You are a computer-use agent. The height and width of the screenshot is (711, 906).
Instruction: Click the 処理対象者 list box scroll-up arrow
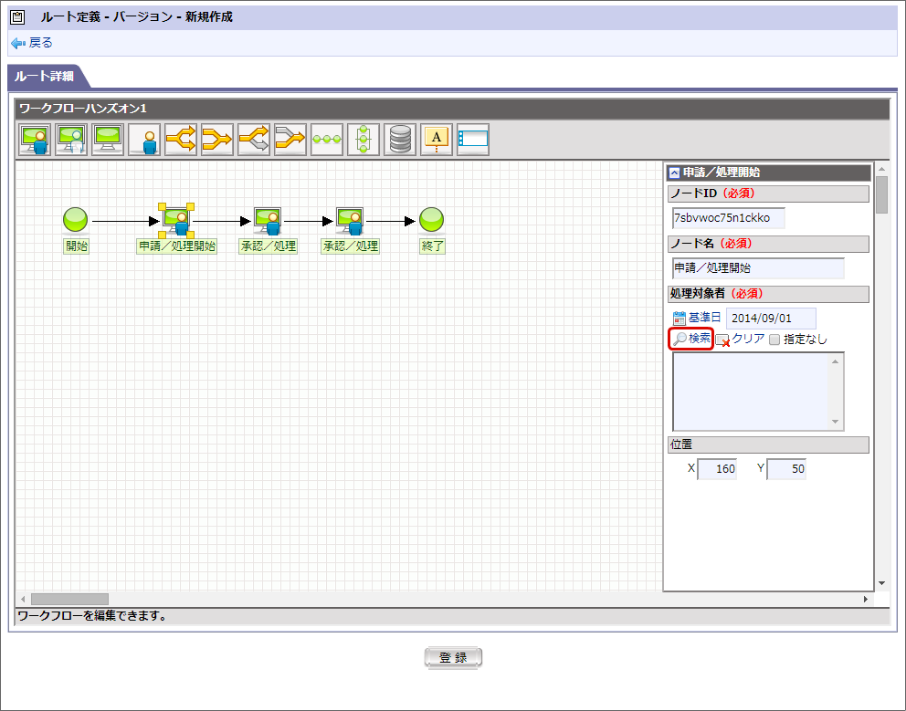[x=836, y=361]
